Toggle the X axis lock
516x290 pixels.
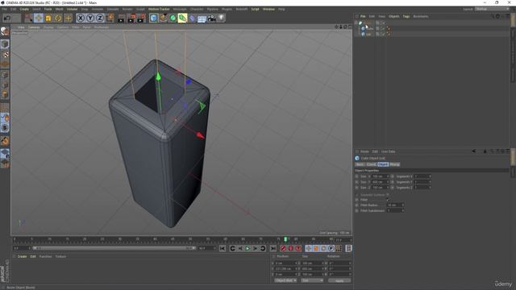click(81, 18)
